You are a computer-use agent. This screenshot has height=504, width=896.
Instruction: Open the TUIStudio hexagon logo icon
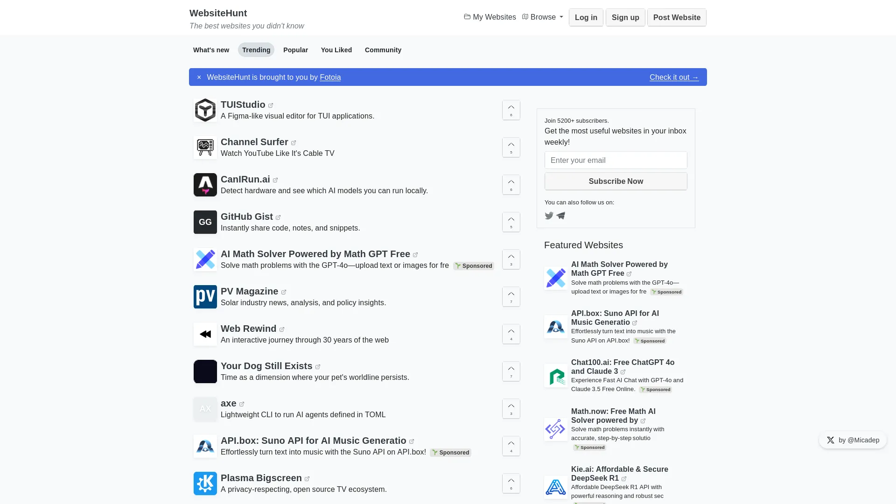point(205,110)
